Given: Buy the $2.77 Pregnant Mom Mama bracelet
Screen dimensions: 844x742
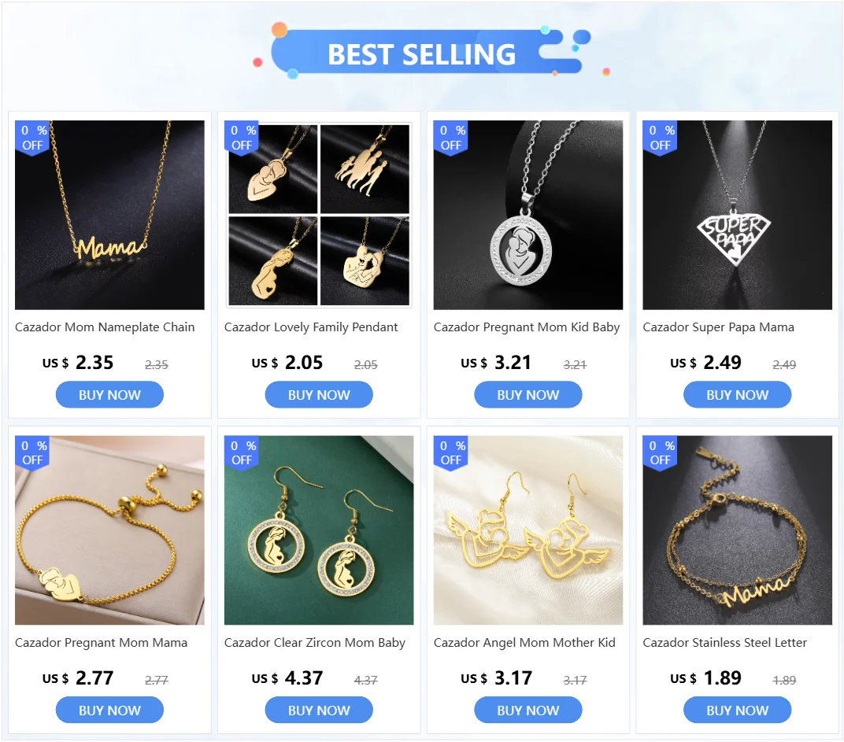Looking at the screenshot, I should click(109, 711).
